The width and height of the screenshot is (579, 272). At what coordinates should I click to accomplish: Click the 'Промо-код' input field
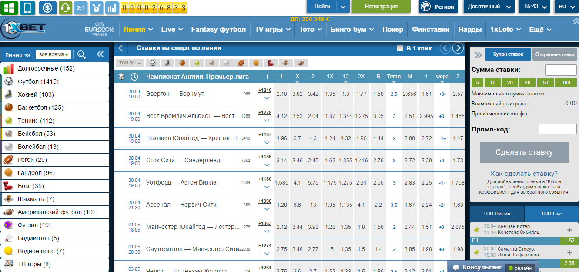tap(557, 129)
